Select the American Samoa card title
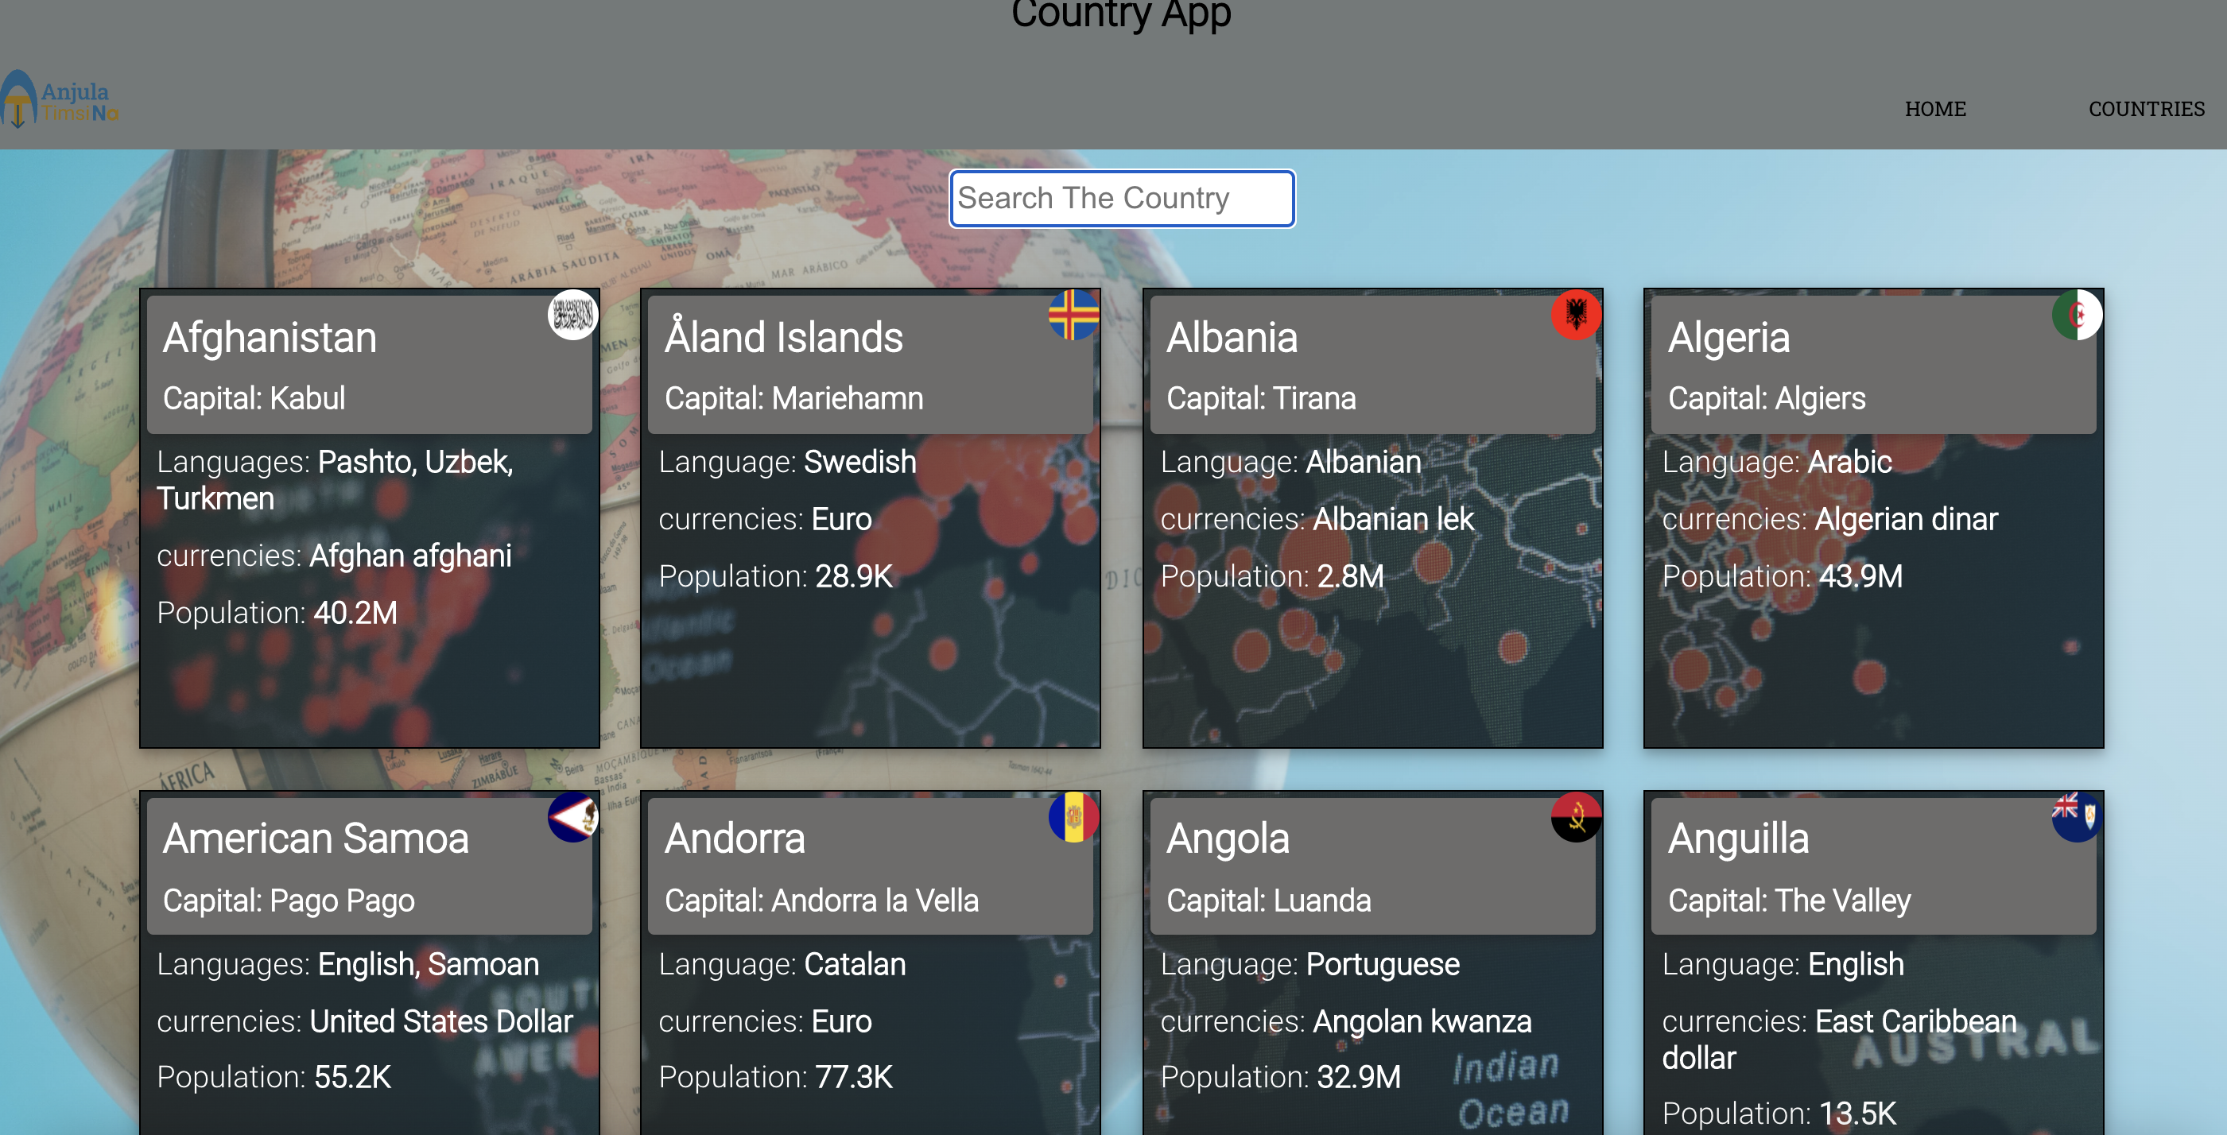2227x1135 pixels. tap(316, 839)
